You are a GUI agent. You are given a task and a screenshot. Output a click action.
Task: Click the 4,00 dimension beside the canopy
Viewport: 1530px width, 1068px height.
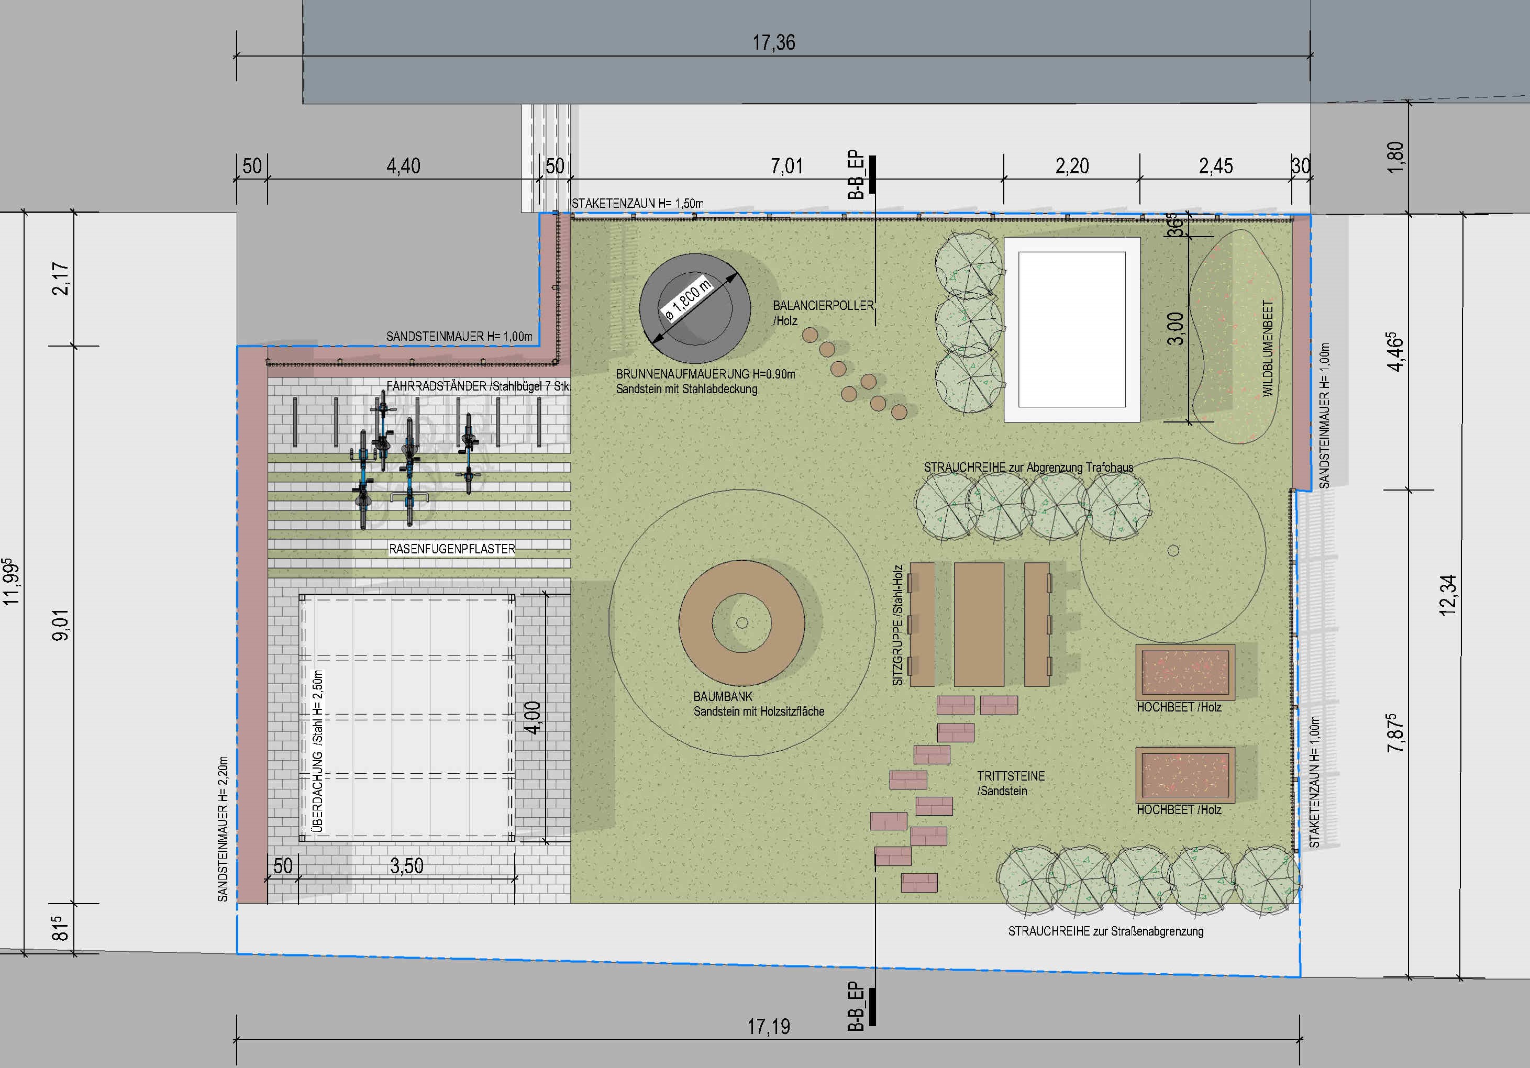[x=533, y=718]
